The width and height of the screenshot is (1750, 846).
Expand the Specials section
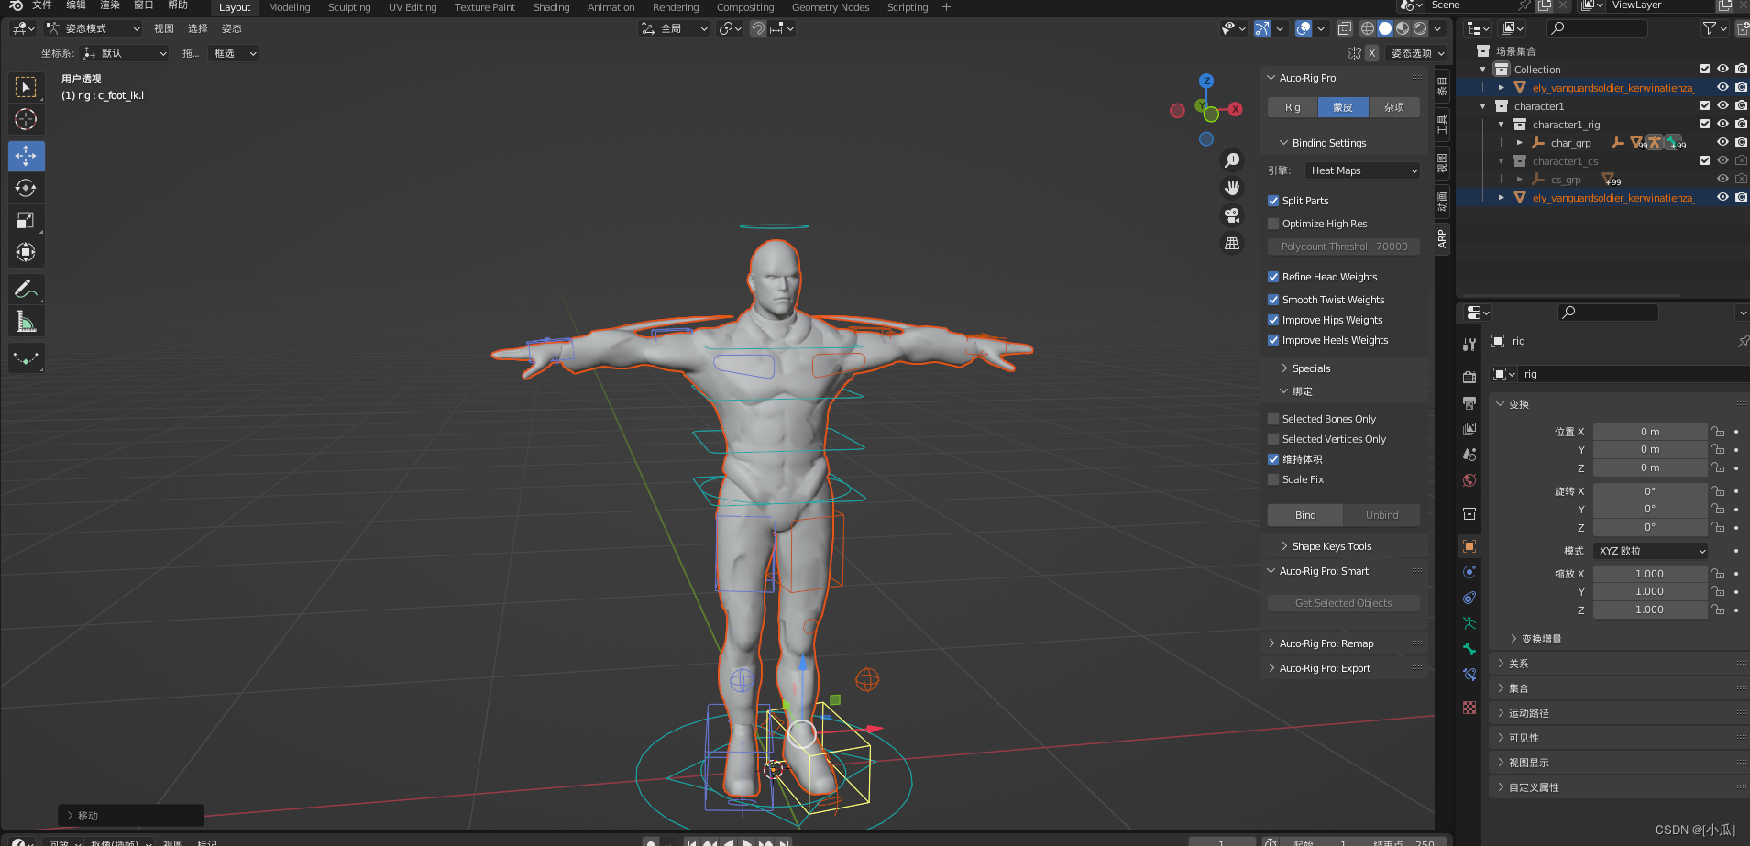1311,368
